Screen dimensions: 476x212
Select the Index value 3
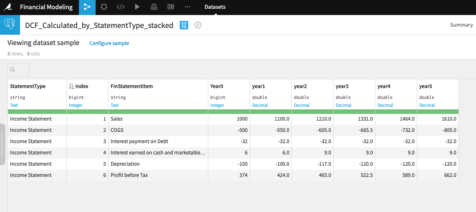click(x=87, y=141)
